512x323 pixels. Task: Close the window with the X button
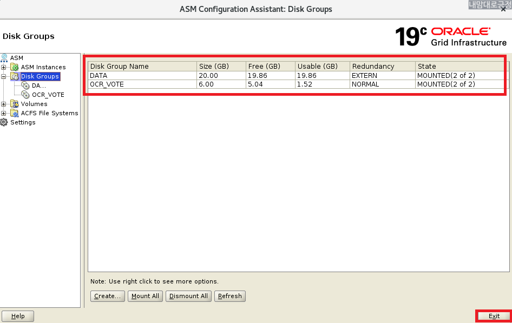[x=503, y=9]
